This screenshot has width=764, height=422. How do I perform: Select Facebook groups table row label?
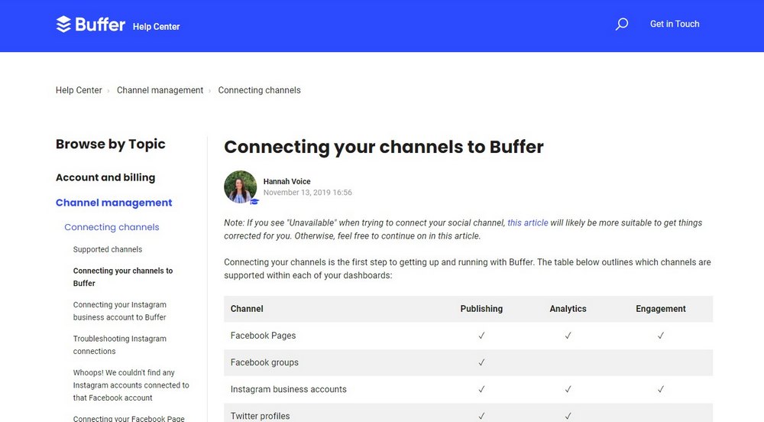(x=264, y=362)
